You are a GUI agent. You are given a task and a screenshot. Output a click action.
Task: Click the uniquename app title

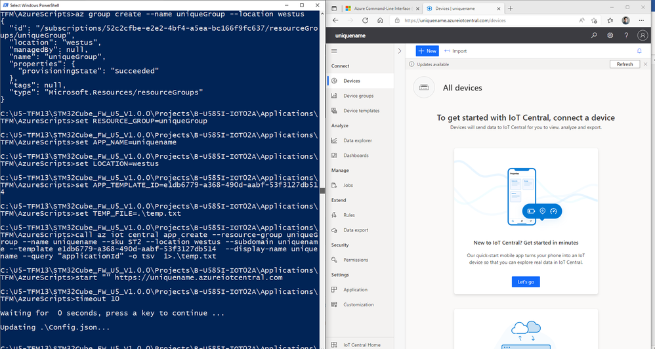[x=350, y=35]
